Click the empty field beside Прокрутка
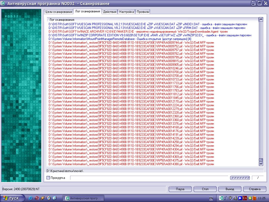 (149, 178)
